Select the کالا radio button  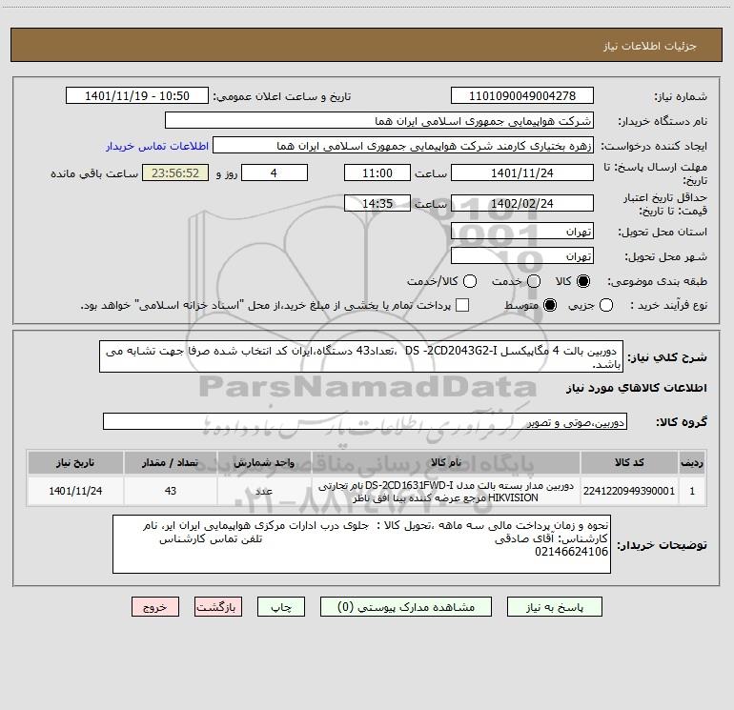[583, 281]
